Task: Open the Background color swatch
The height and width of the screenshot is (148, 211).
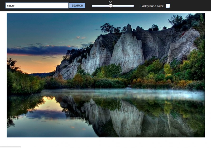Action: (168, 6)
